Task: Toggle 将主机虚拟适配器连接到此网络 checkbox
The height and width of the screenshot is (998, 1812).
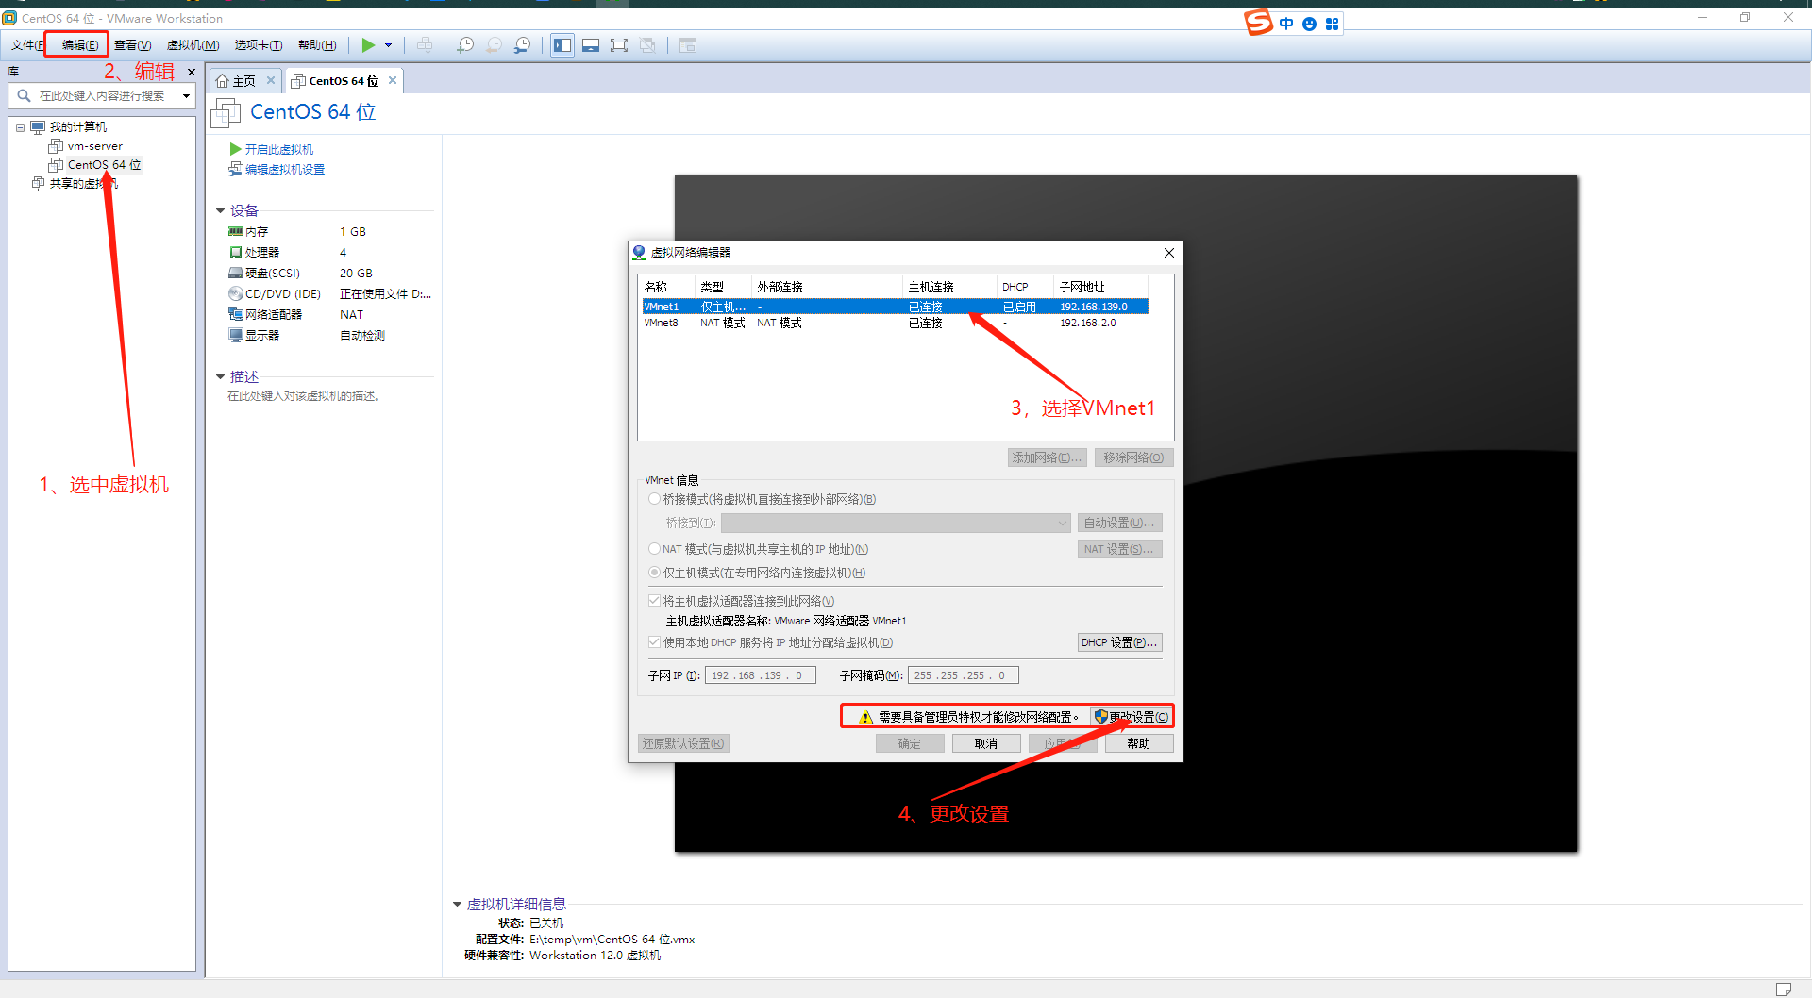Action: coord(654,601)
